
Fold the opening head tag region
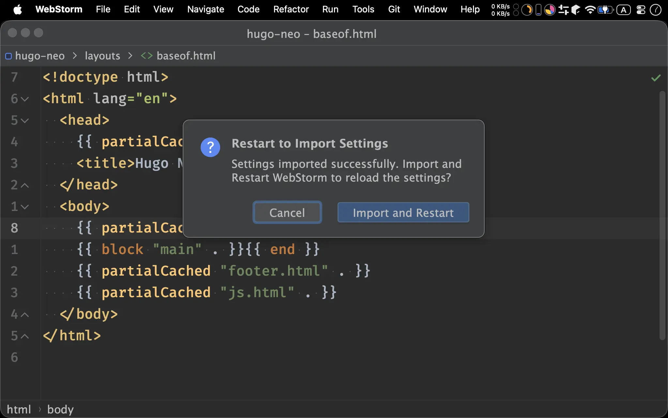point(25,120)
